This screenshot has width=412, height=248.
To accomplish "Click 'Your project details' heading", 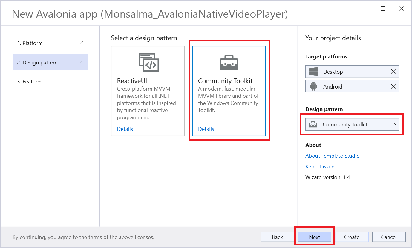I will [x=333, y=38].
